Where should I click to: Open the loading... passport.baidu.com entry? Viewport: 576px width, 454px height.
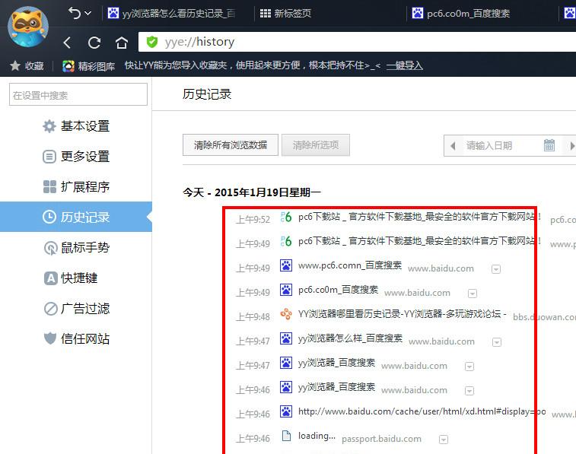[317, 436]
